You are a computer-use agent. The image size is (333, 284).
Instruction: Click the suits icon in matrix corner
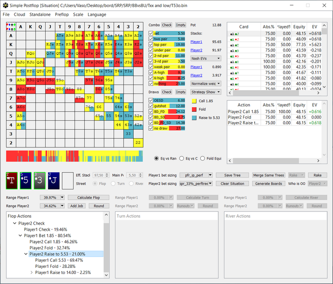11,27
